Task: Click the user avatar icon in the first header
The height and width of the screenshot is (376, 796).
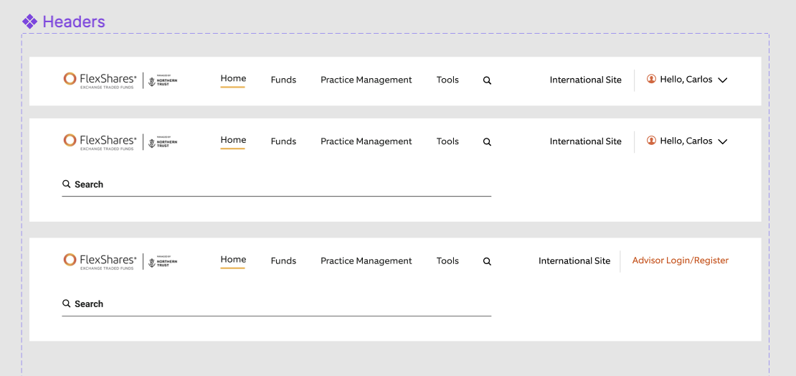Action: (651, 79)
